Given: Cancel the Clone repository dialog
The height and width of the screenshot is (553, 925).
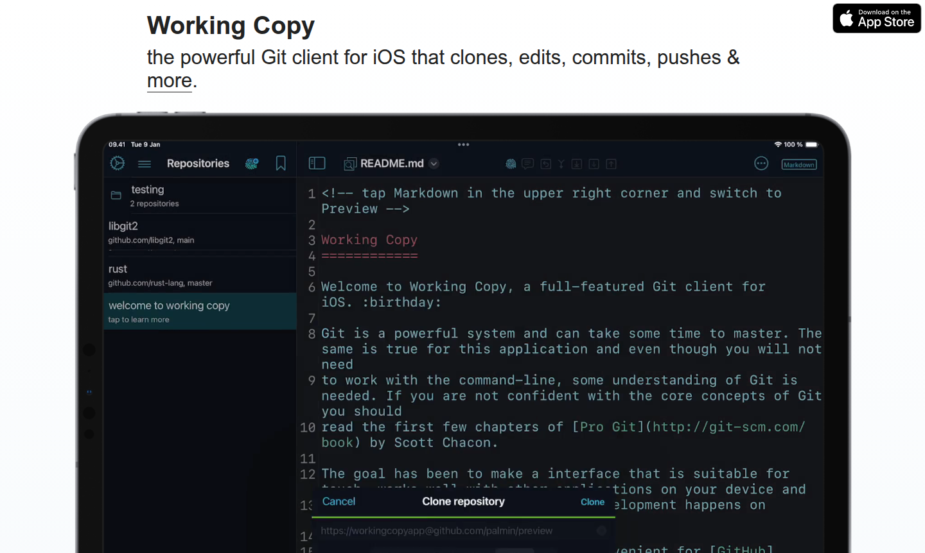Looking at the screenshot, I should 339,502.
